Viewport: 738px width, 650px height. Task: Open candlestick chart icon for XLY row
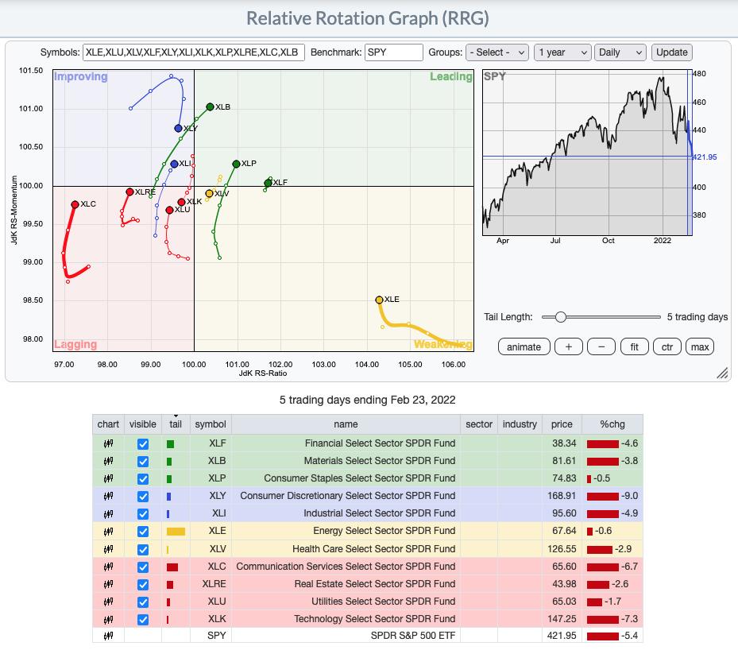point(108,496)
